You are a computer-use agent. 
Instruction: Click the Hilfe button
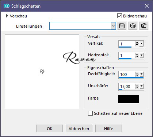(x=108, y=129)
